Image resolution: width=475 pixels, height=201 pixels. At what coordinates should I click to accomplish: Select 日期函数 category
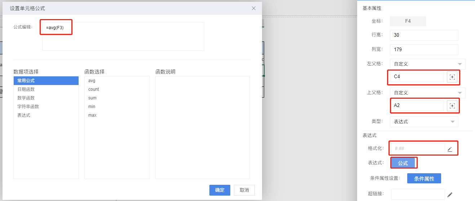tap(46, 89)
